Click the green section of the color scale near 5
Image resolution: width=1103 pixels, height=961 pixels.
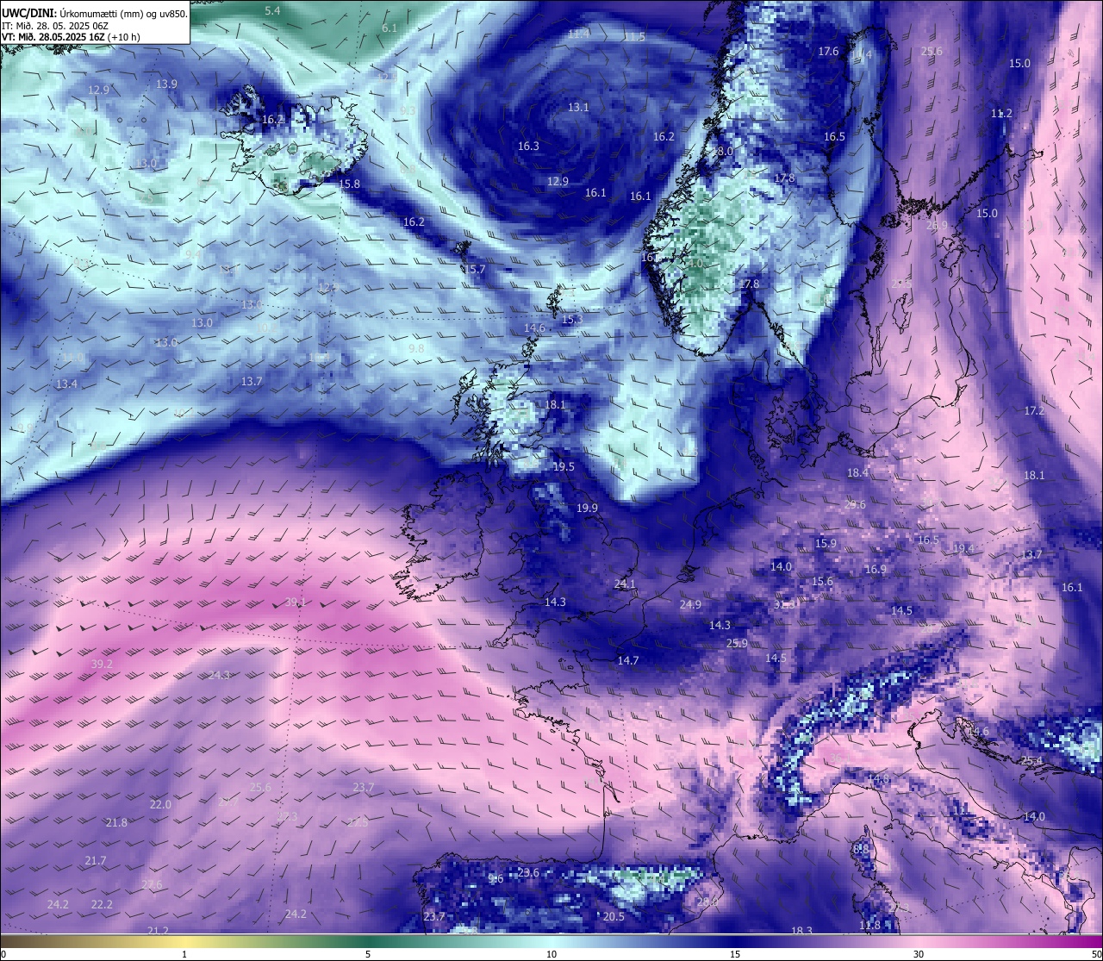click(x=368, y=941)
